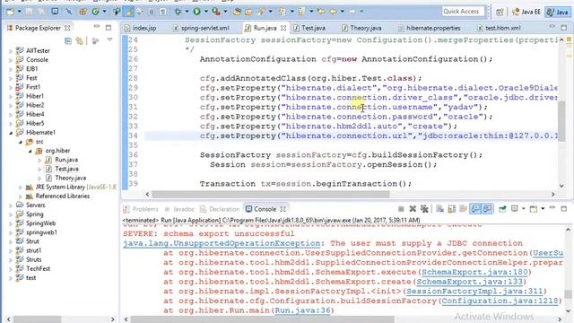The width and height of the screenshot is (574, 323).
Task: Open SchemaExport.java:133 stack trace link
Action: pos(469,282)
